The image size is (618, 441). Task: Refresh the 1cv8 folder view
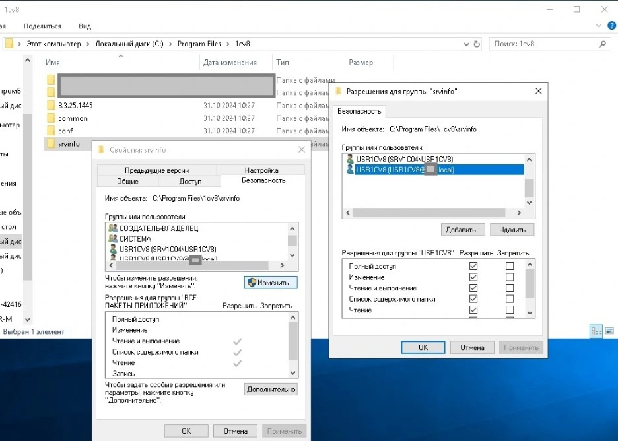pos(477,44)
